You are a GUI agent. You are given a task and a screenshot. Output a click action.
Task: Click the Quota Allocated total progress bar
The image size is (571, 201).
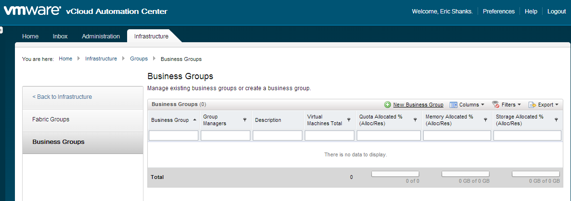pyautogui.click(x=395, y=174)
